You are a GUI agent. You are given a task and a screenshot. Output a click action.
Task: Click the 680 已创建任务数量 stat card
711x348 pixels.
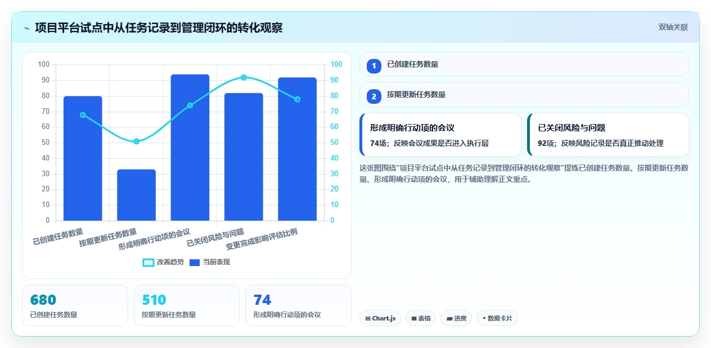pyautogui.click(x=75, y=305)
